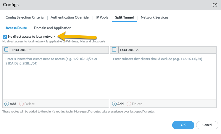Click the minus Delete icon under Exclude

point(129,104)
